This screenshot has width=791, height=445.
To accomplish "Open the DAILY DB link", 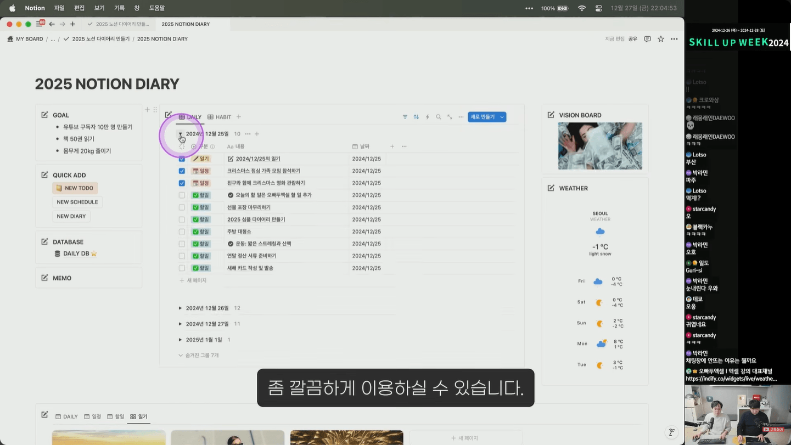I will tap(76, 254).
